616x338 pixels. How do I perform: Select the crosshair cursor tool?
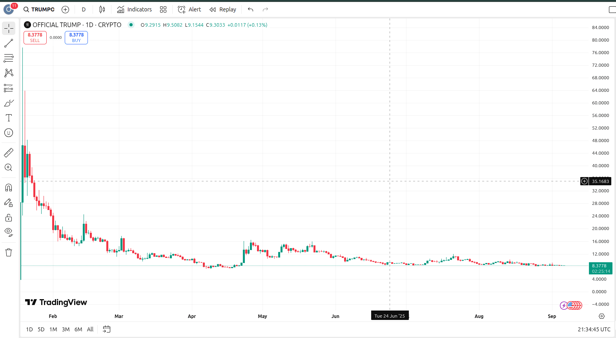pyautogui.click(x=9, y=28)
